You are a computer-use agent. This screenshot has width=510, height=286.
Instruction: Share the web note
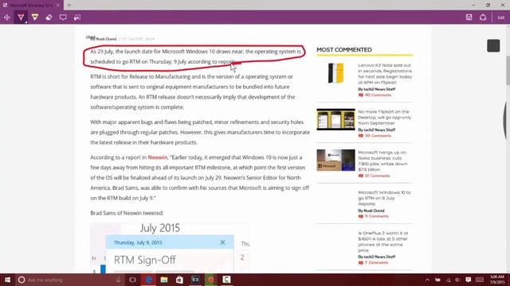(483, 17)
